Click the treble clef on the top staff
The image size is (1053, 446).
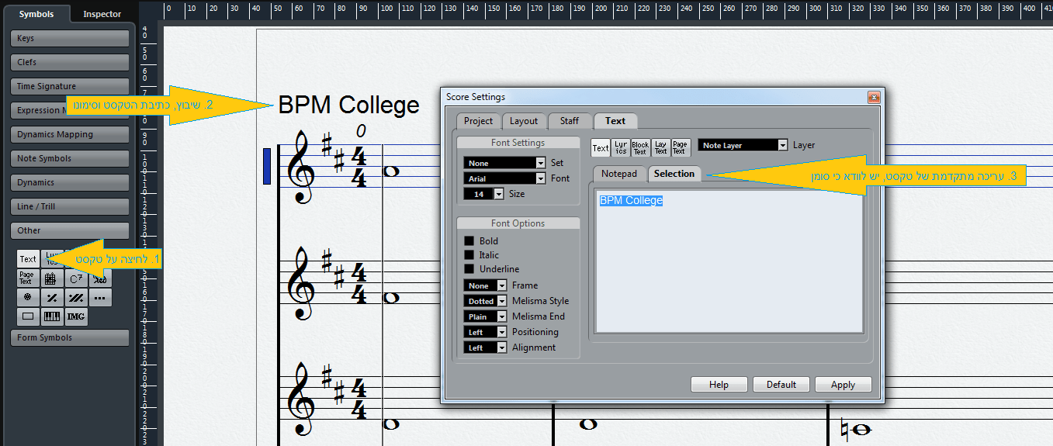click(302, 168)
